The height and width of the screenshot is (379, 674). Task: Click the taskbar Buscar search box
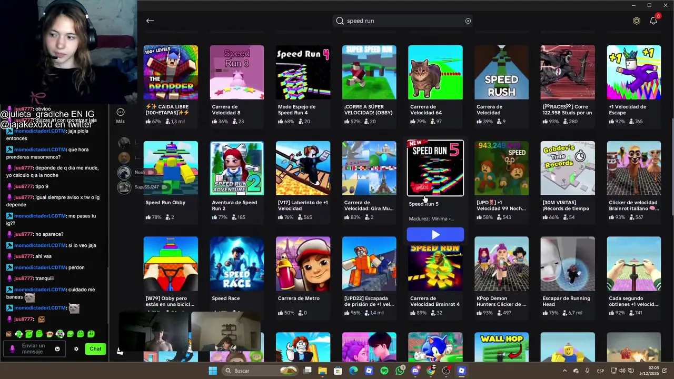[x=260, y=371]
